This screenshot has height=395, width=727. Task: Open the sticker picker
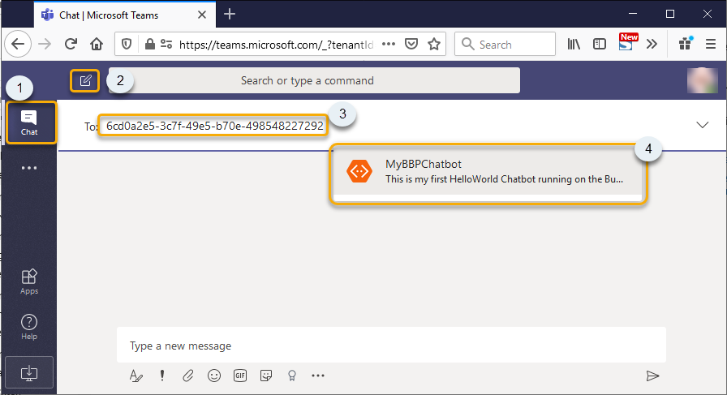[266, 376]
